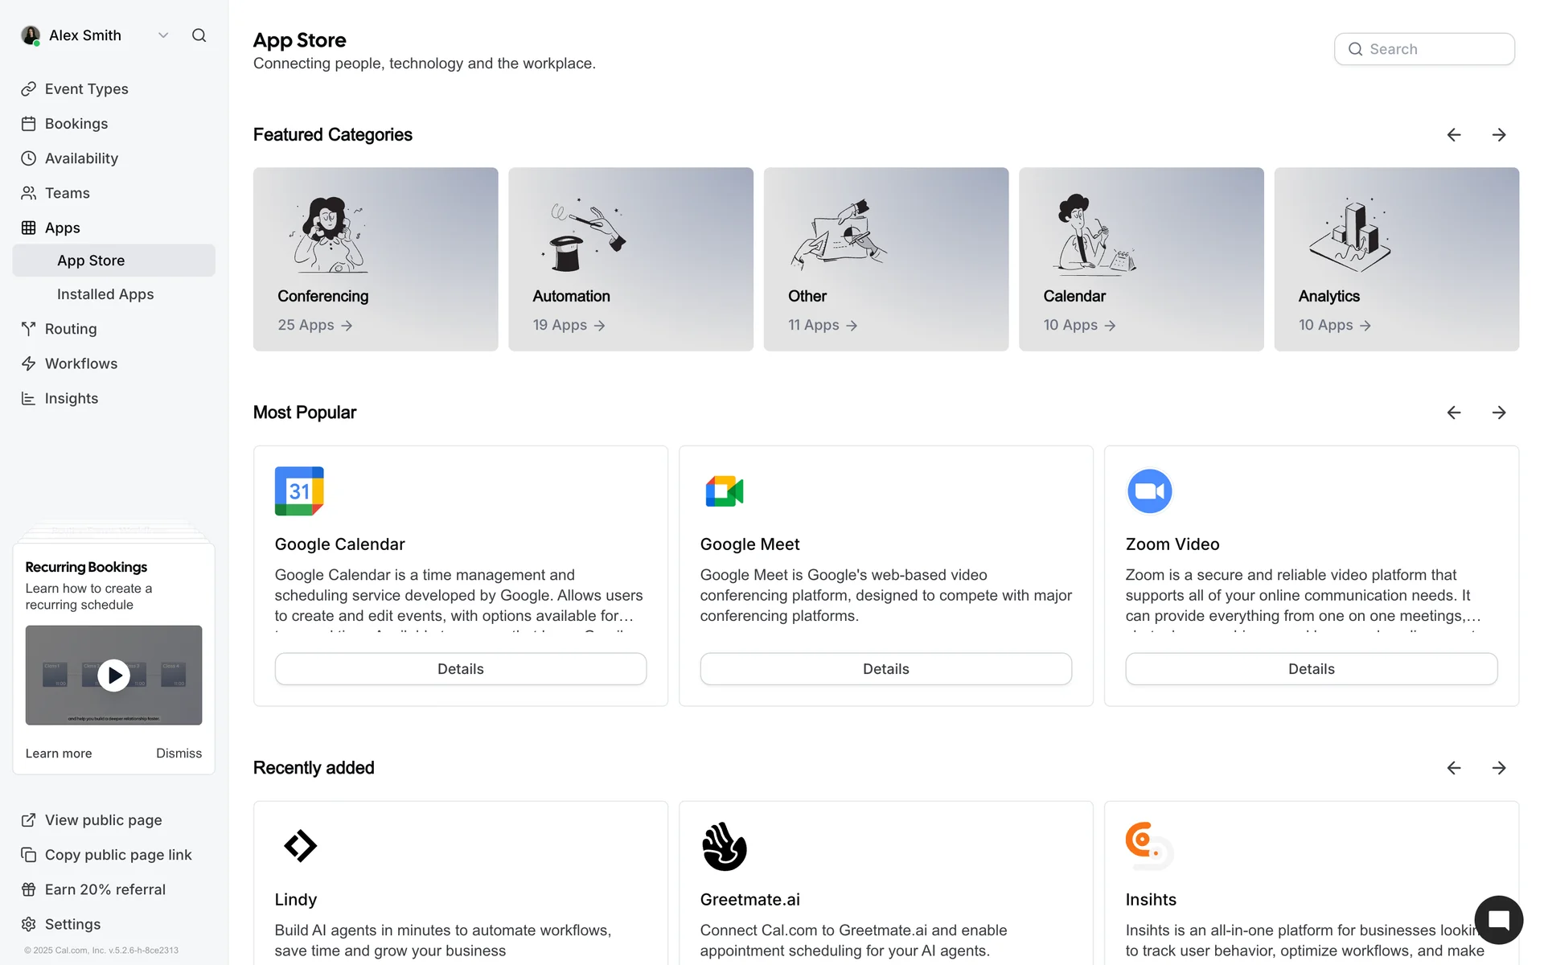The image size is (1544, 965).
Task: Click the Google Calendar app icon
Action: click(x=299, y=491)
